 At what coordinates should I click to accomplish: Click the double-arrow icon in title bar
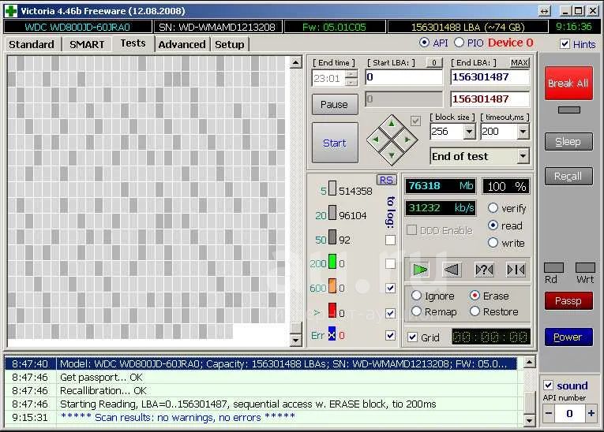[544, 11]
